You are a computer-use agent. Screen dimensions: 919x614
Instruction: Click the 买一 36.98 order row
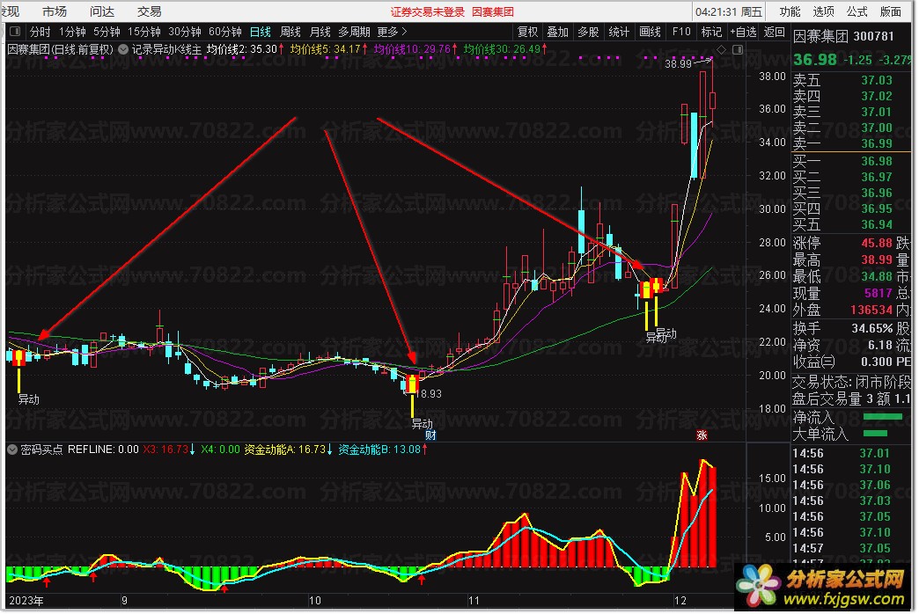(x=851, y=161)
